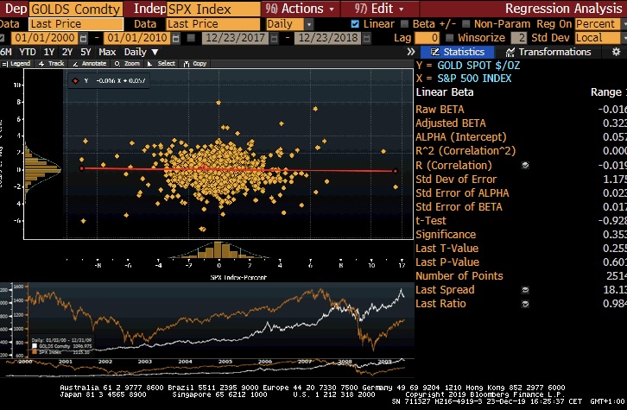
Task: Click the SPX Index independent field
Action: coord(213,9)
